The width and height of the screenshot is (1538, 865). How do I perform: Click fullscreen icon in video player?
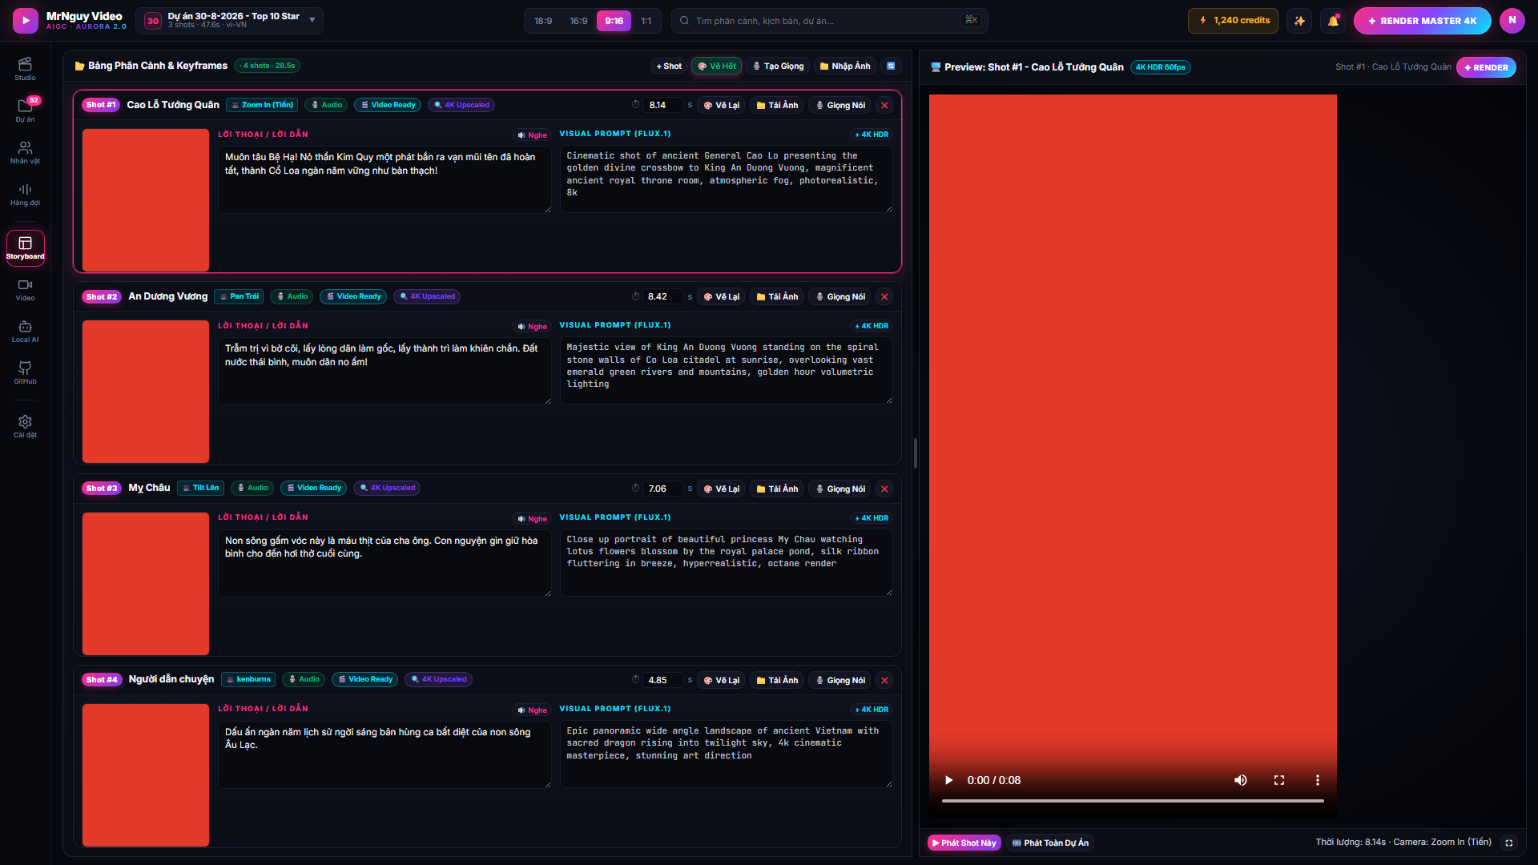click(1279, 780)
